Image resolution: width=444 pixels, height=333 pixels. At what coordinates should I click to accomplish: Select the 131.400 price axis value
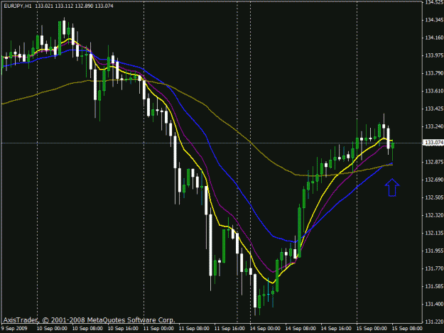pyautogui.click(x=434, y=304)
